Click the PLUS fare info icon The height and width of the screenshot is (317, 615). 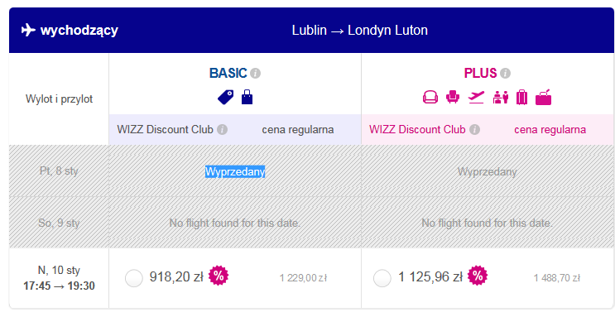tap(505, 74)
